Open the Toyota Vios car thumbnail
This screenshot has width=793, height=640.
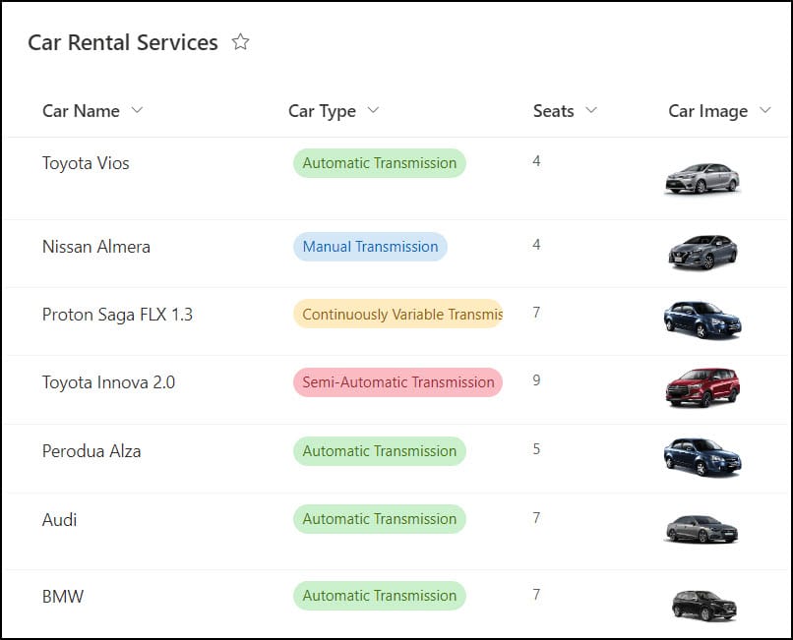coord(702,179)
